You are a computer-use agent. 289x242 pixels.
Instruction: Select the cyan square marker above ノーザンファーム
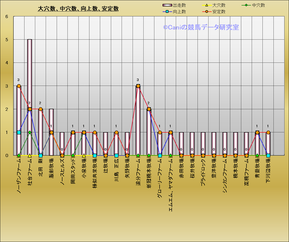click(x=19, y=132)
